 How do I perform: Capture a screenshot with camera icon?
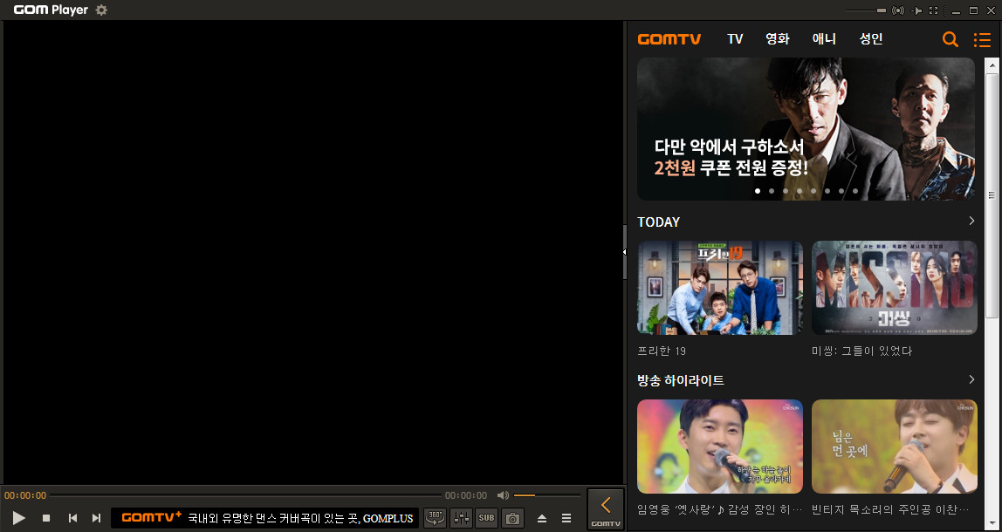click(x=512, y=518)
